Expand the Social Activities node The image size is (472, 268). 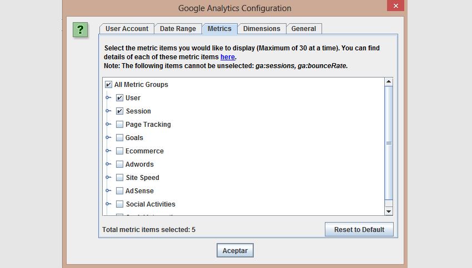point(108,204)
